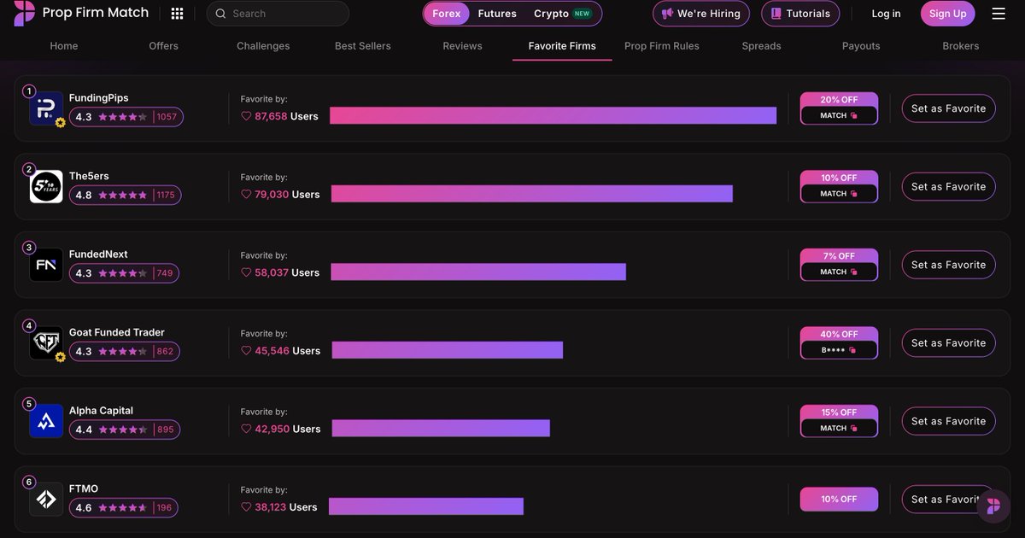Switch to Futures market
The image size is (1025, 538).
[x=497, y=14]
